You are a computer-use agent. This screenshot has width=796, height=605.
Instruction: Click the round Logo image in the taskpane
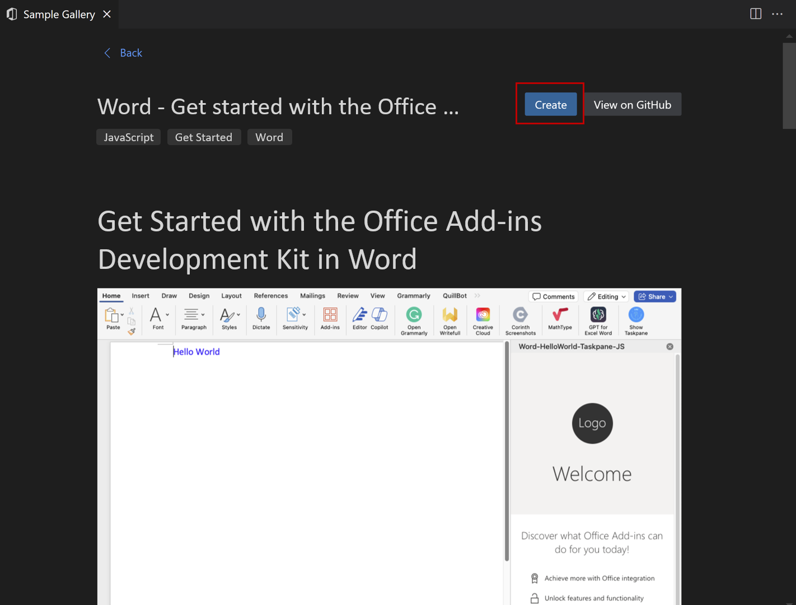(x=592, y=424)
